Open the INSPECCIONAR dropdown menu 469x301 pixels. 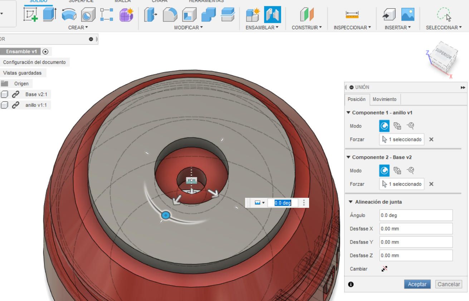(352, 27)
